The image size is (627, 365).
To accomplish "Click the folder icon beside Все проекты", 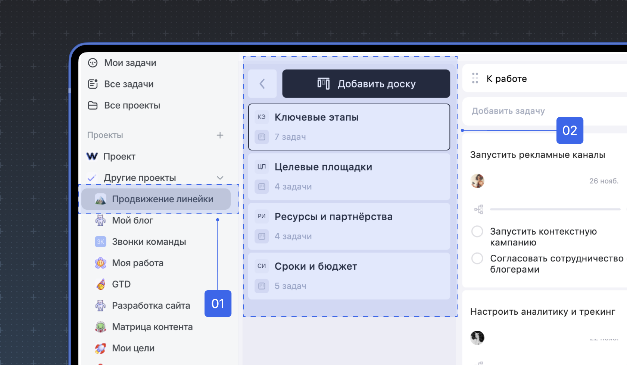I will click(x=93, y=105).
